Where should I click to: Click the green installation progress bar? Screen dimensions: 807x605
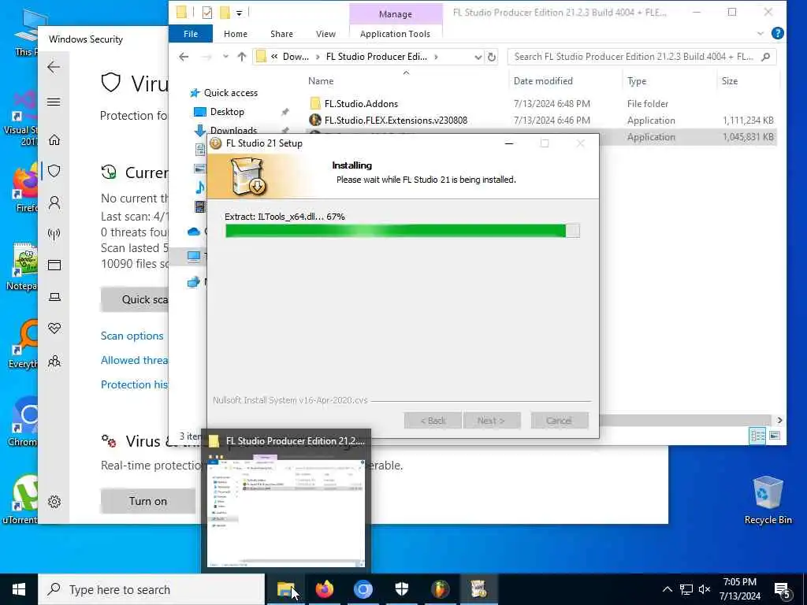[x=403, y=231]
